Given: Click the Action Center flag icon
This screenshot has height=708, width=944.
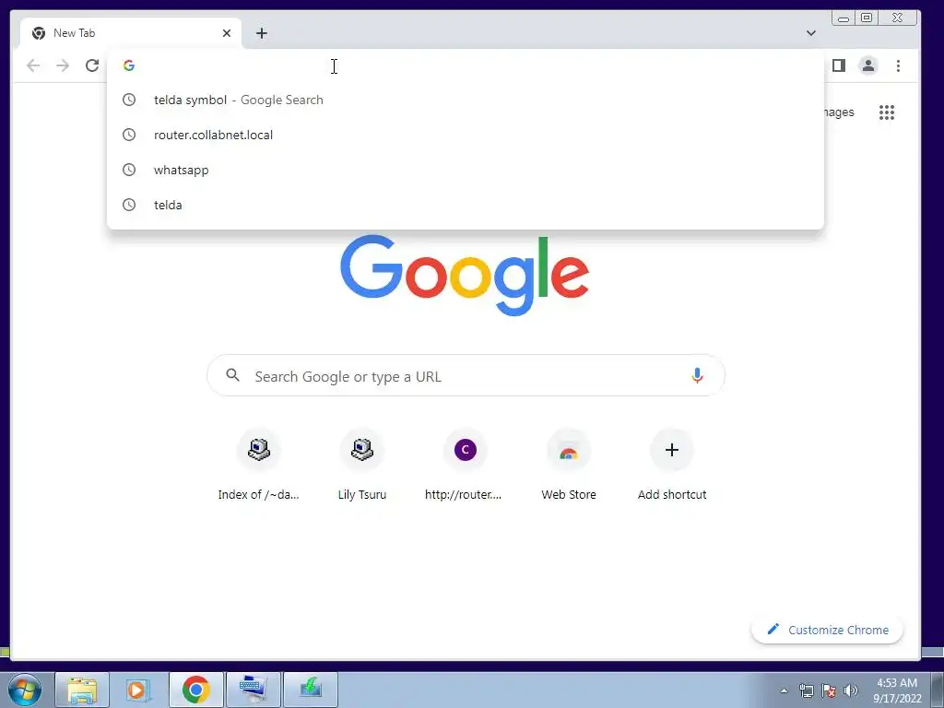Looking at the screenshot, I should 829,691.
